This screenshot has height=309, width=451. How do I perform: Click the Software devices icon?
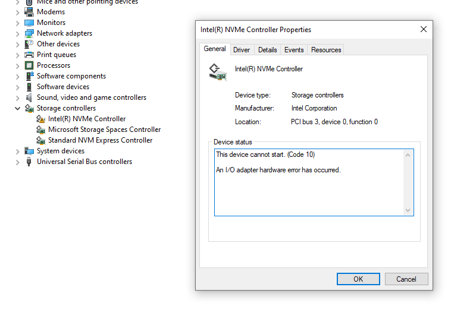coord(29,87)
